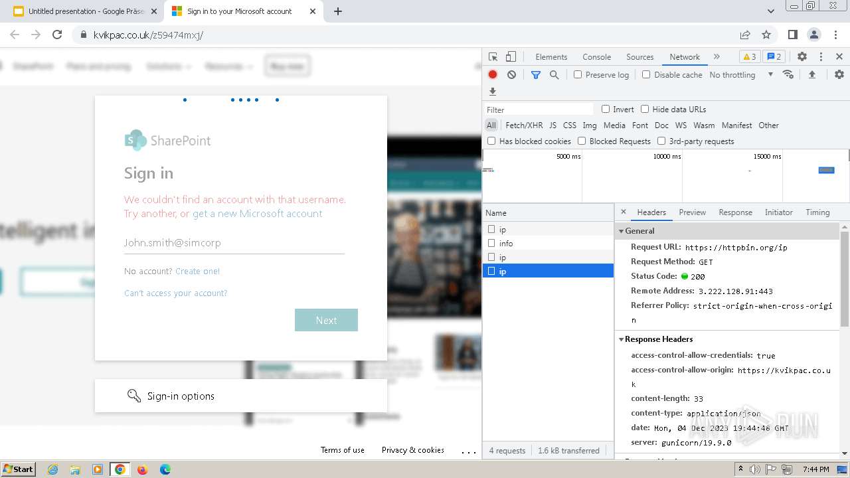Screen dimensions: 850x478
Task: Go back in browser history
Action: 15,35
